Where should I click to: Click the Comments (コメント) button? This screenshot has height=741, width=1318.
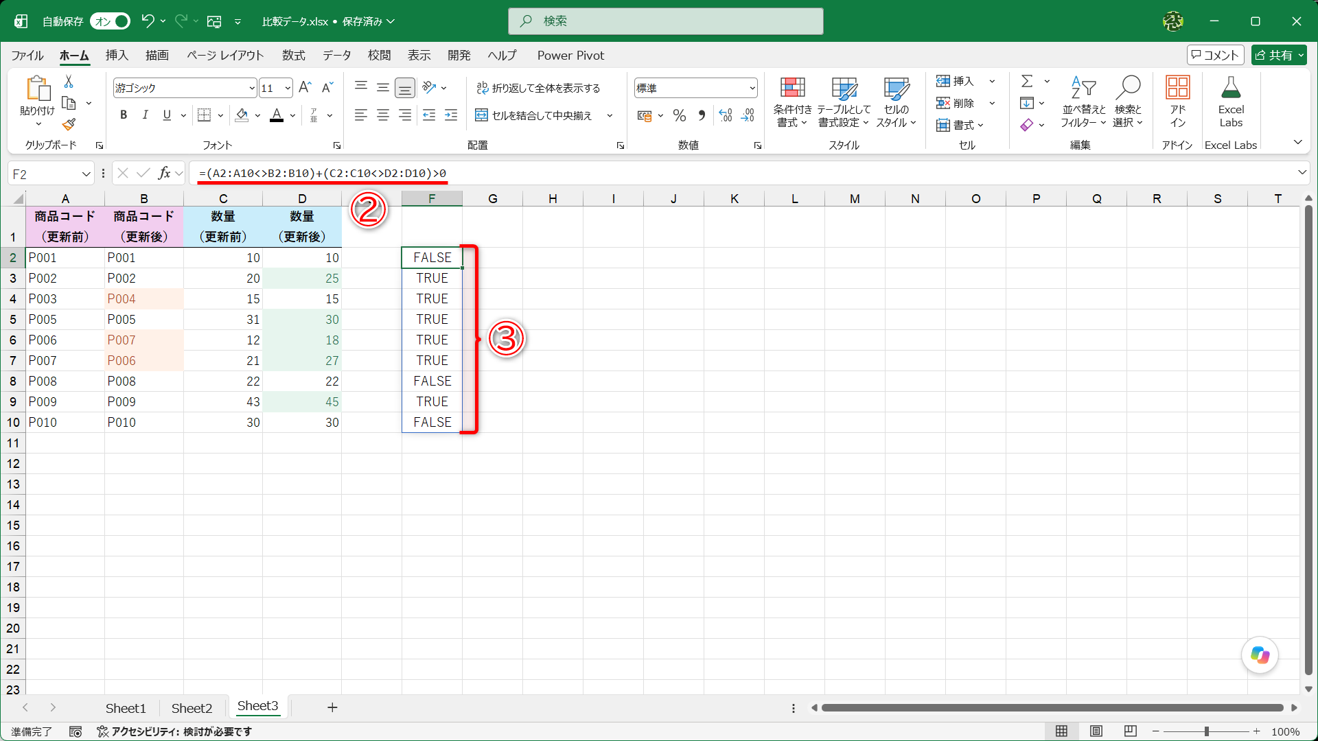[1216, 55]
